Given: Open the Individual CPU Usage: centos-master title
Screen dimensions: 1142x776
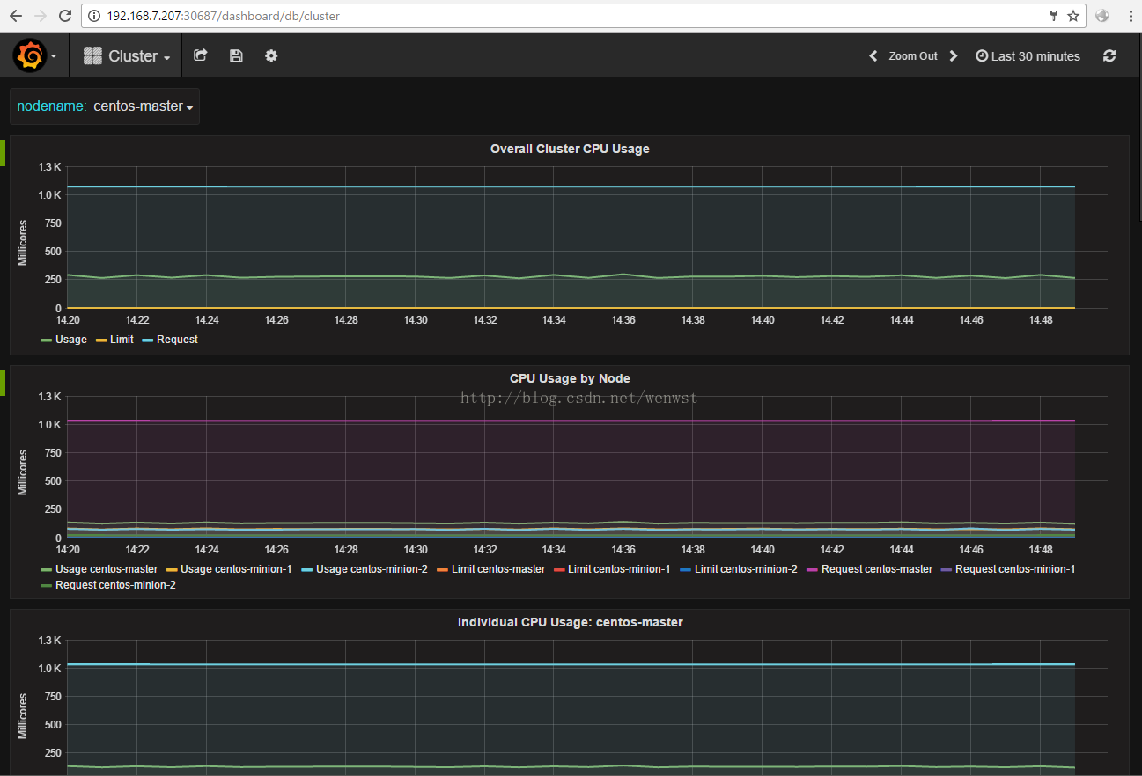Looking at the screenshot, I should [570, 622].
